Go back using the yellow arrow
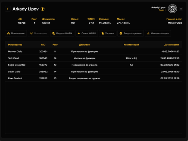This screenshot has height=141, width=188. click(8, 9)
